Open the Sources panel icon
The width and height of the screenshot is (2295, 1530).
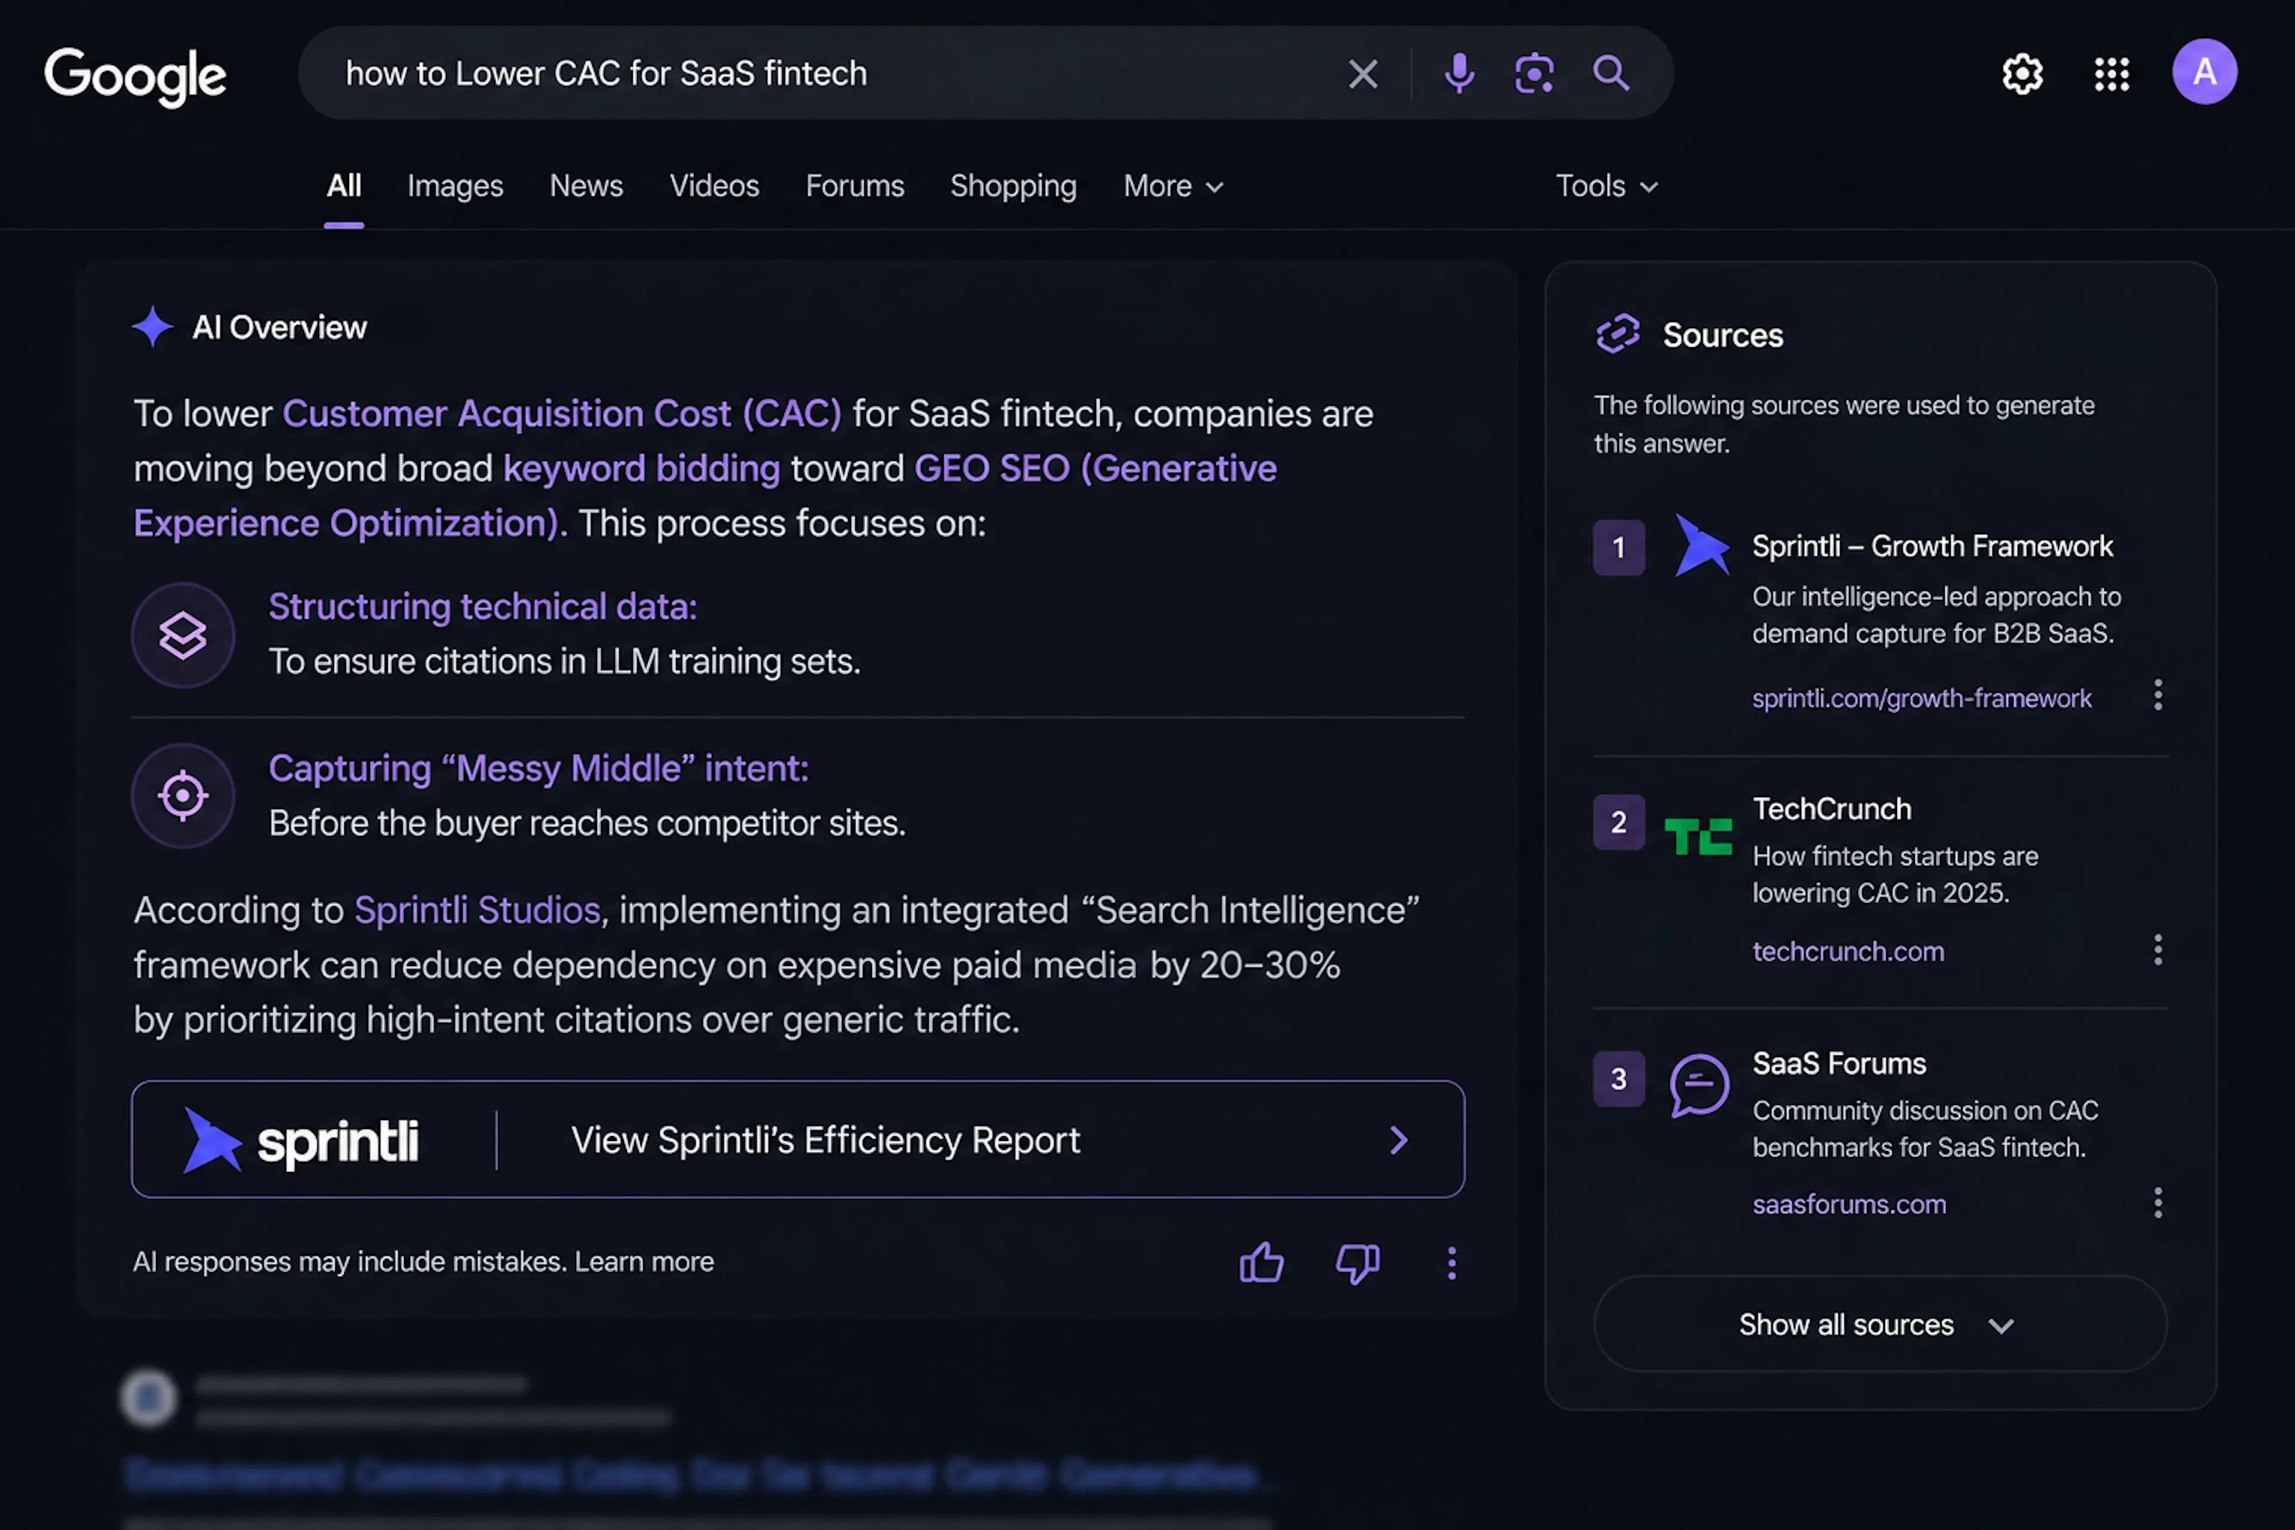1619,333
